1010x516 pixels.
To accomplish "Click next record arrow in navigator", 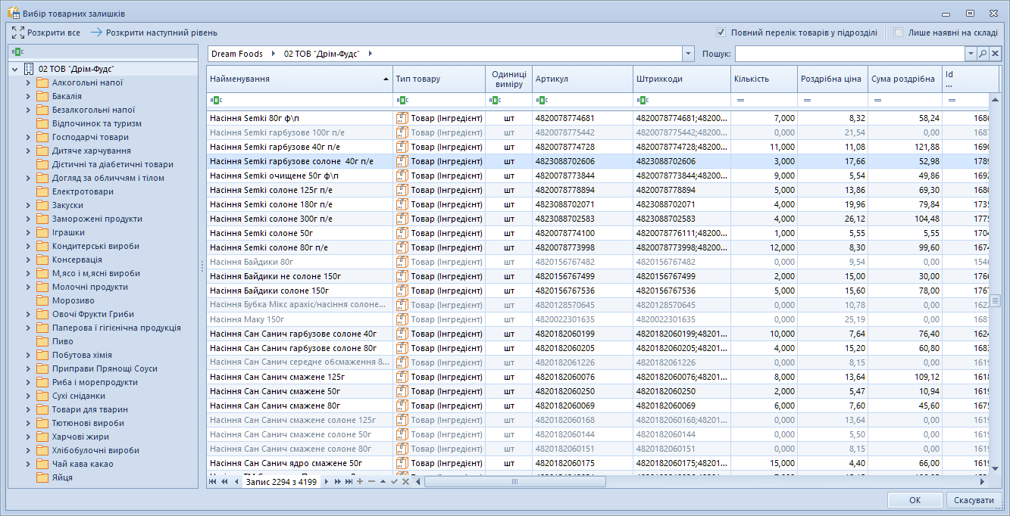I will tap(327, 481).
